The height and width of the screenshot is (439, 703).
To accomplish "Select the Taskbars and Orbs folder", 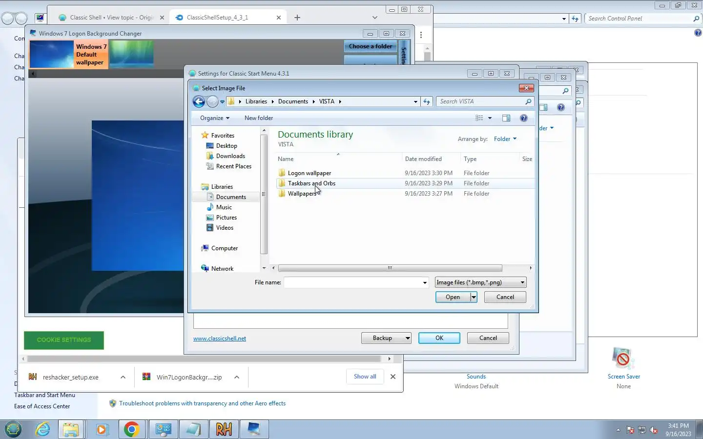I will tap(311, 183).
